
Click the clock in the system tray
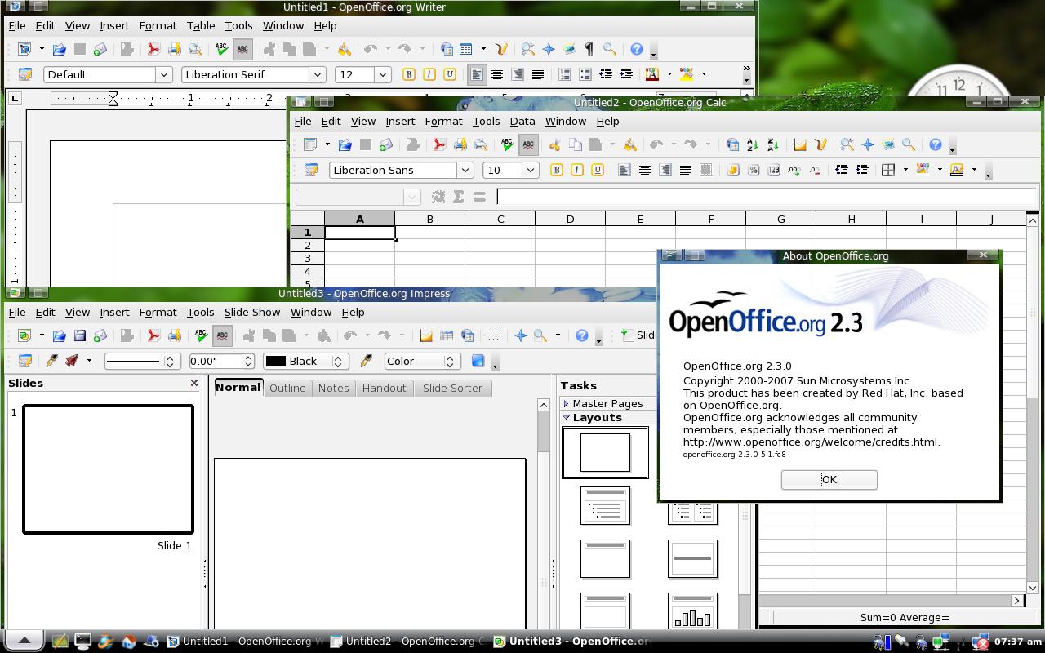(1019, 641)
